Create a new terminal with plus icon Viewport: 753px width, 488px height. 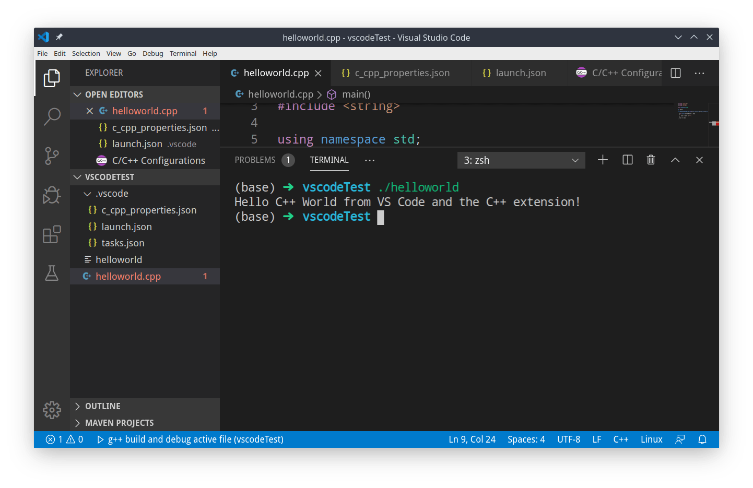[603, 160]
